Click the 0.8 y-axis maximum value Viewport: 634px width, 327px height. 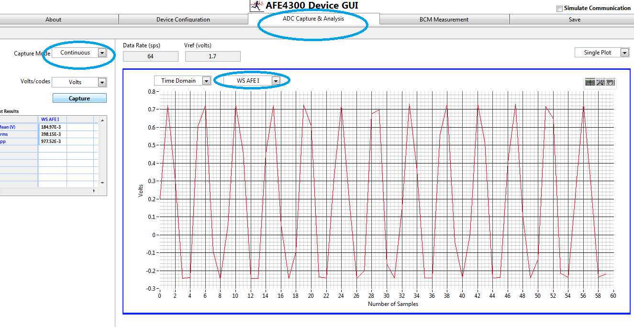pyautogui.click(x=153, y=91)
